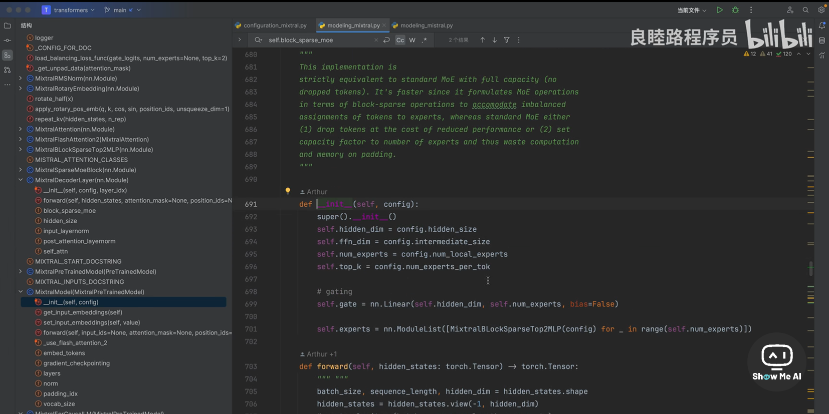The height and width of the screenshot is (414, 829).
Task: Go to the next search occurrence arrow
Action: click(x=494, y=40)
